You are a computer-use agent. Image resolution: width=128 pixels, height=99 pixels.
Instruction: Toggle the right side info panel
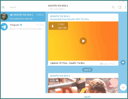click(x=120, y=7)
